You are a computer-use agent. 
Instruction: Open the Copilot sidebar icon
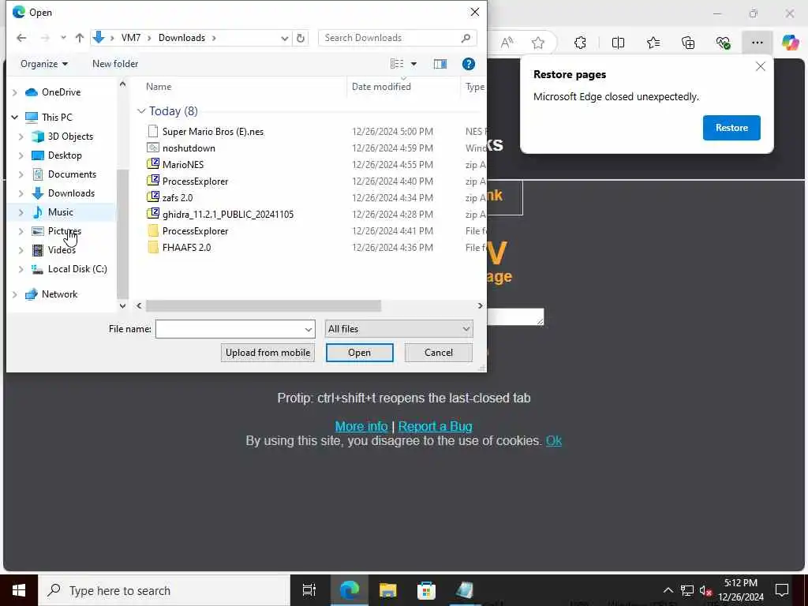pos(790,43)
